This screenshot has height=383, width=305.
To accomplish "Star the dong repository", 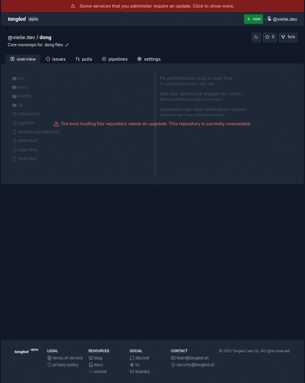I will click(x=270, y=38).
